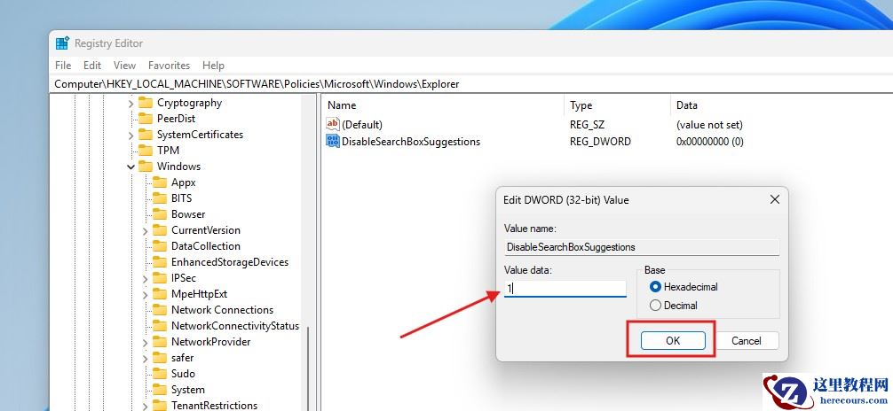Close the Edit DWORD dialog with X
This screenshot has height=411, width=893.
click(x=775, y=199)
